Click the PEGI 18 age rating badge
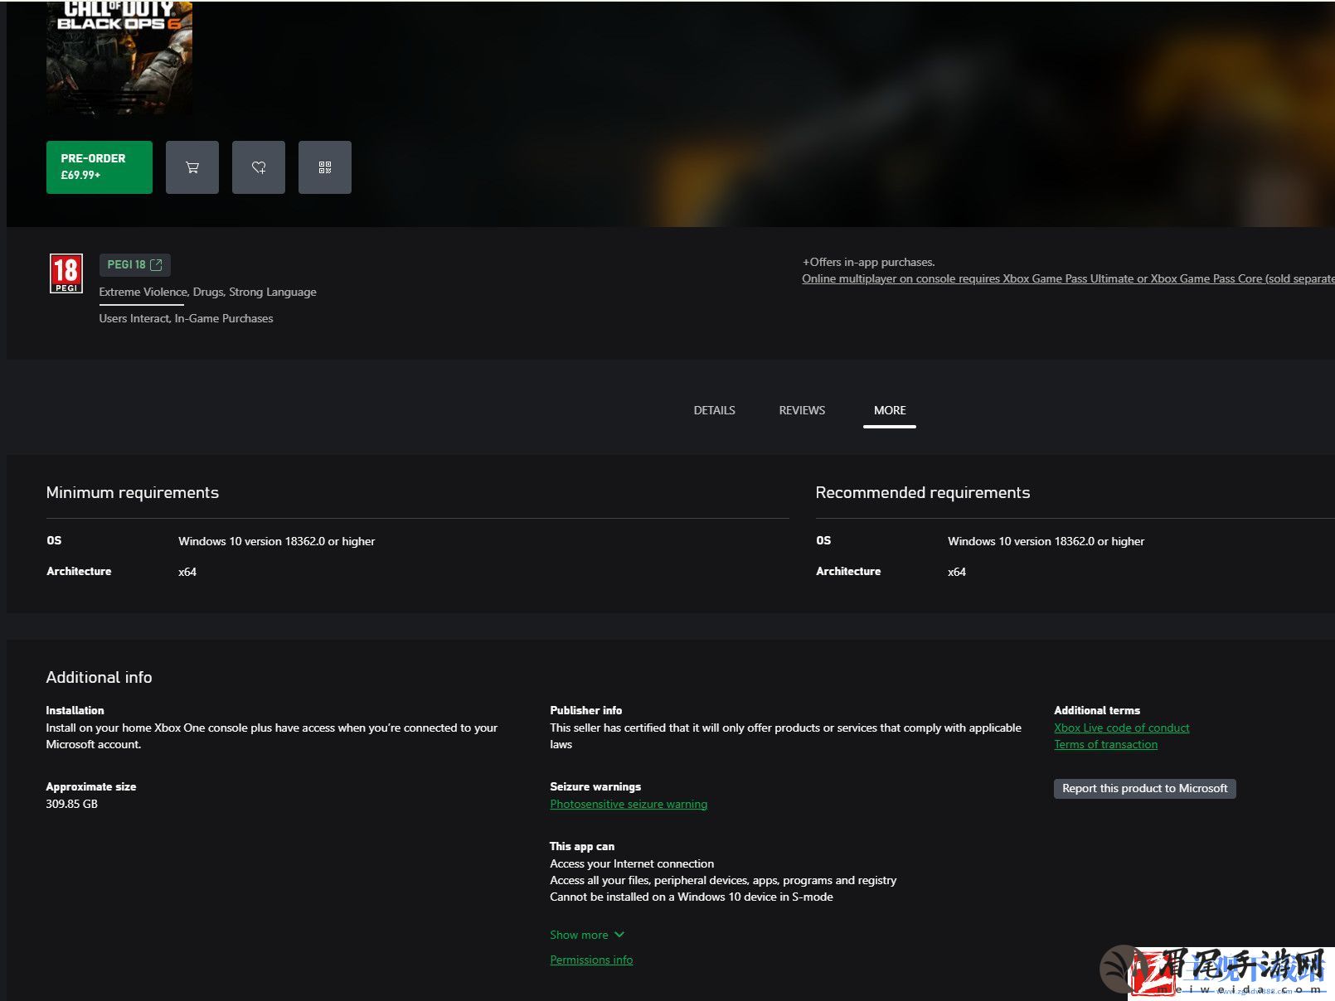This screenshot has width=1335, height=1001. click(66, 273)
